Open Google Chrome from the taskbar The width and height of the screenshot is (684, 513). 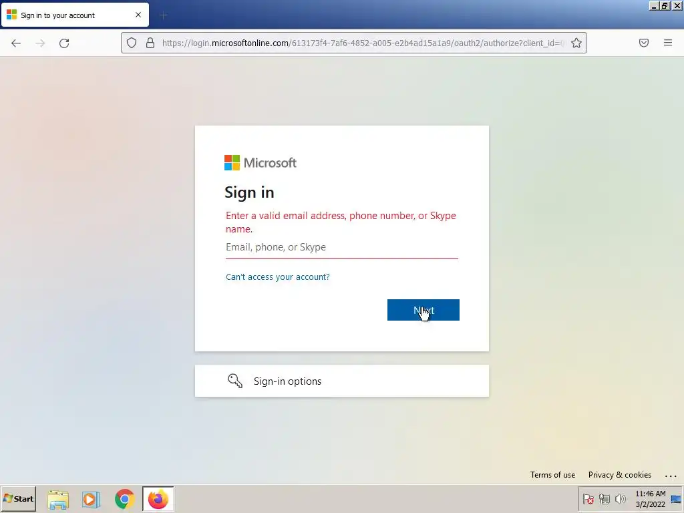(x=124, y=499)
